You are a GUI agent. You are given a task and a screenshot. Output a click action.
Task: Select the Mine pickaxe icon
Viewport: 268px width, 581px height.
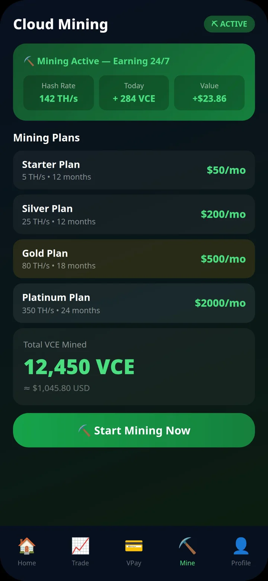pos(187,546)
